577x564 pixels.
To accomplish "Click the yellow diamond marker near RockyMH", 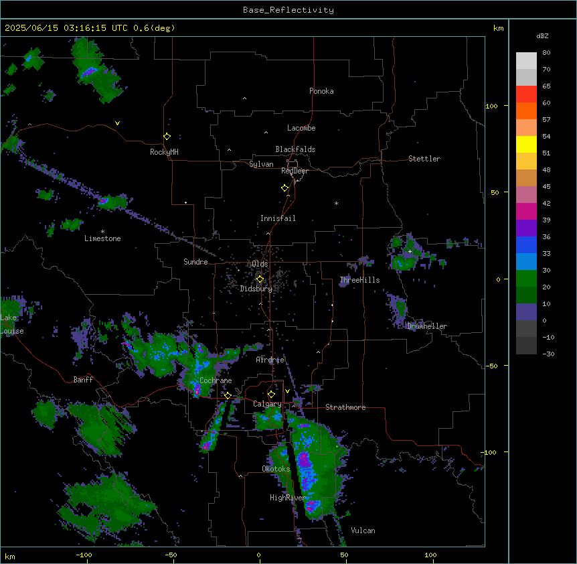I will [167, 137].
